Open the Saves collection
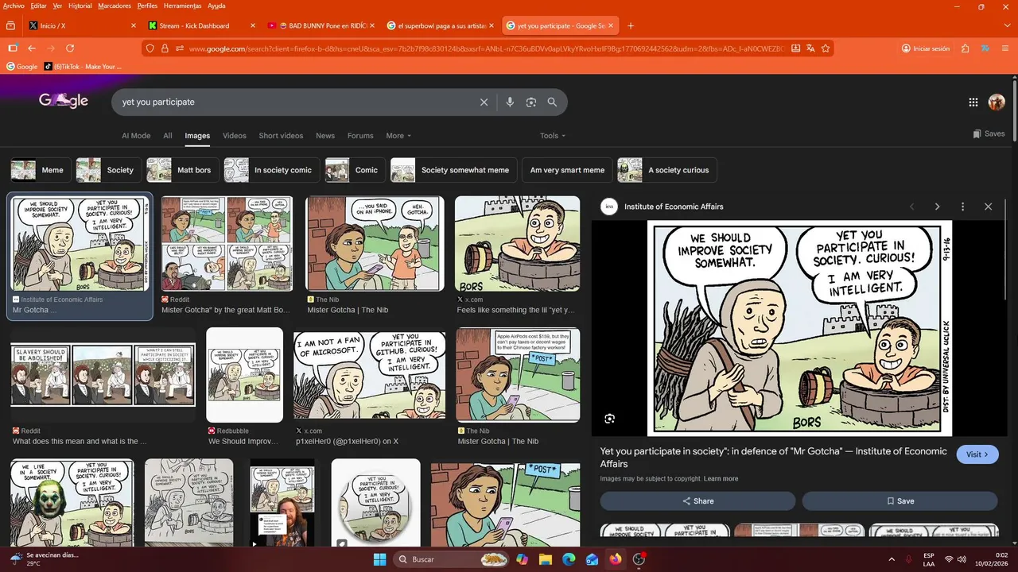Screen dimensions: 1018x572 [x=989, y=133]
